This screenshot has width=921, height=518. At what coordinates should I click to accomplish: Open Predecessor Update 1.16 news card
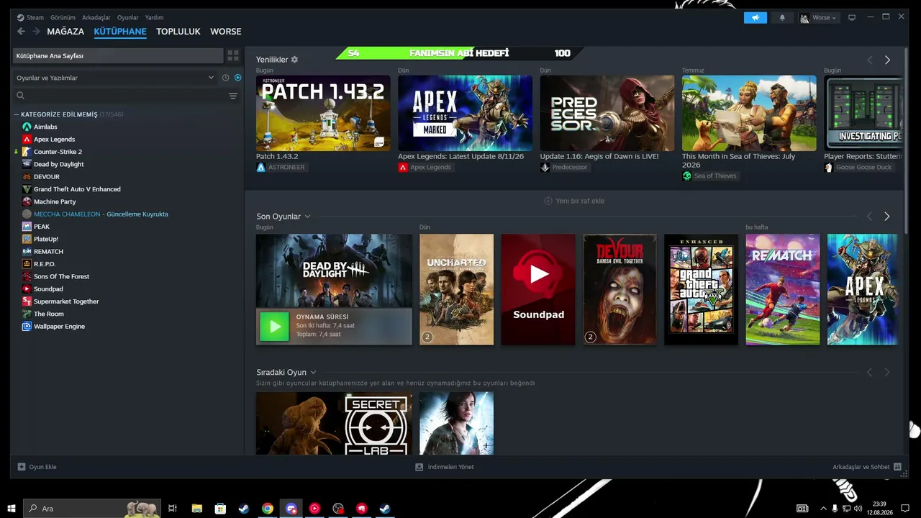607,114
